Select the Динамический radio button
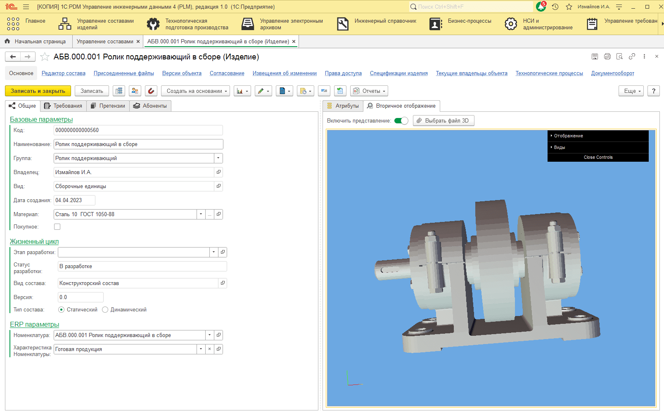 pos(105,309)
